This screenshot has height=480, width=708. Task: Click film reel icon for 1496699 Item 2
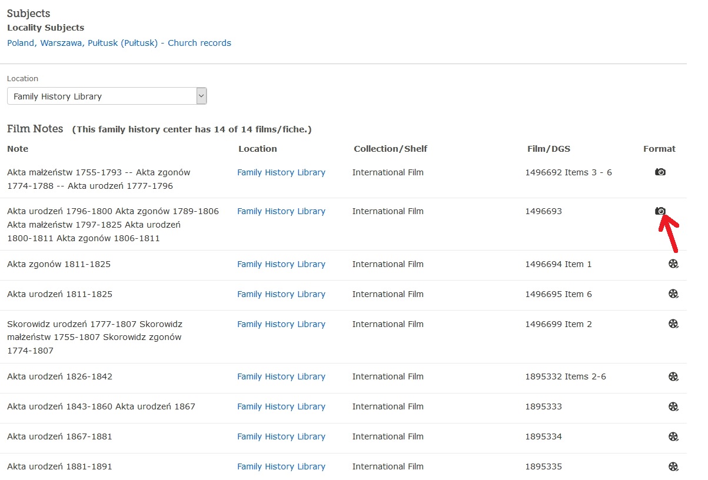673,324
